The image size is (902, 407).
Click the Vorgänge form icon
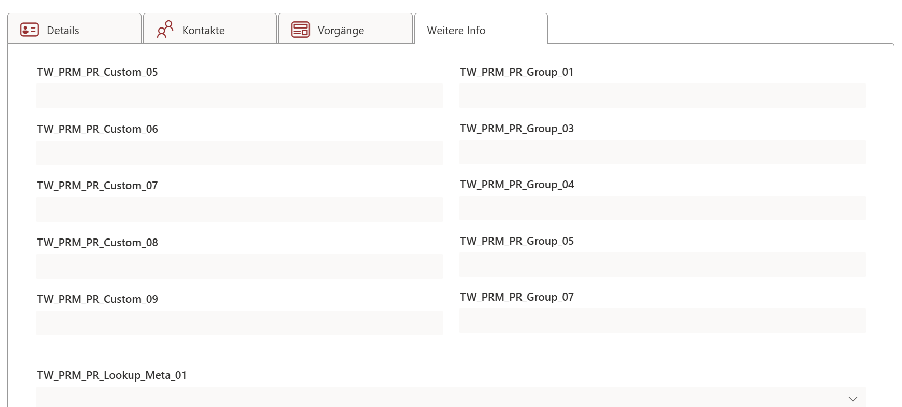coord(301,30)
